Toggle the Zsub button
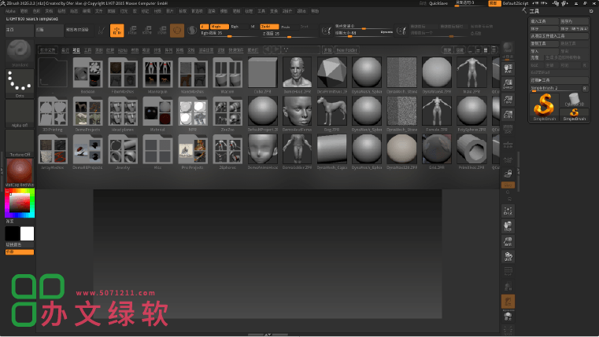Screen dimensions: 599x337 pos(289,27)
